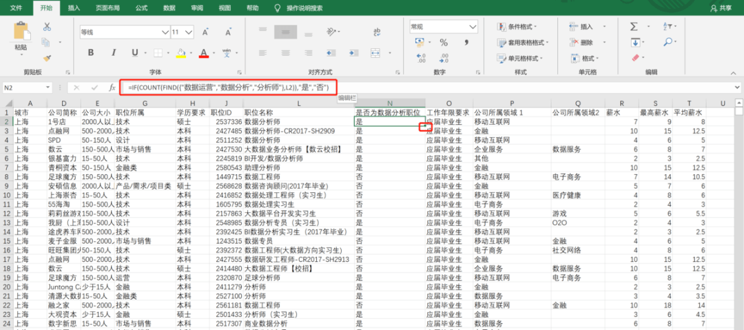
Task: Toggle Underline formatting button
Action: tap(135, 52)
